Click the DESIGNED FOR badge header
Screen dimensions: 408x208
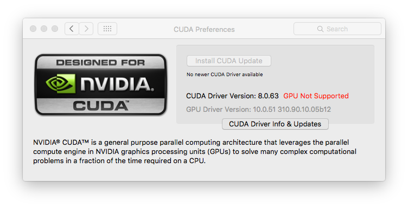pos(100,63)
